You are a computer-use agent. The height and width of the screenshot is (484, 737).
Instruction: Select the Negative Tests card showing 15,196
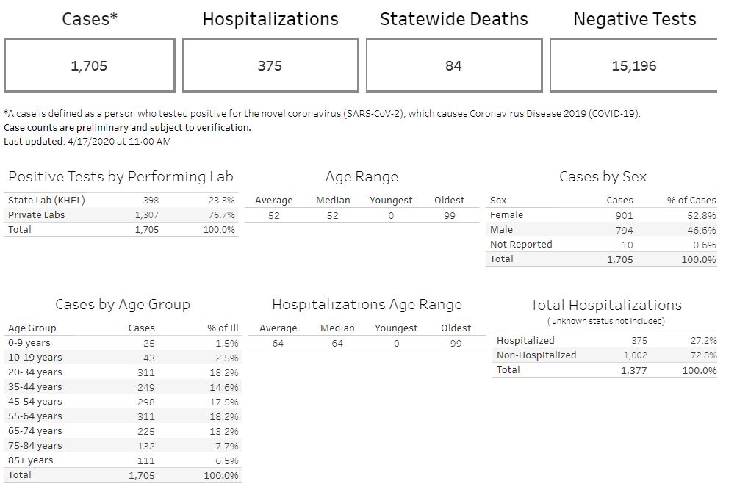(633, 65)
